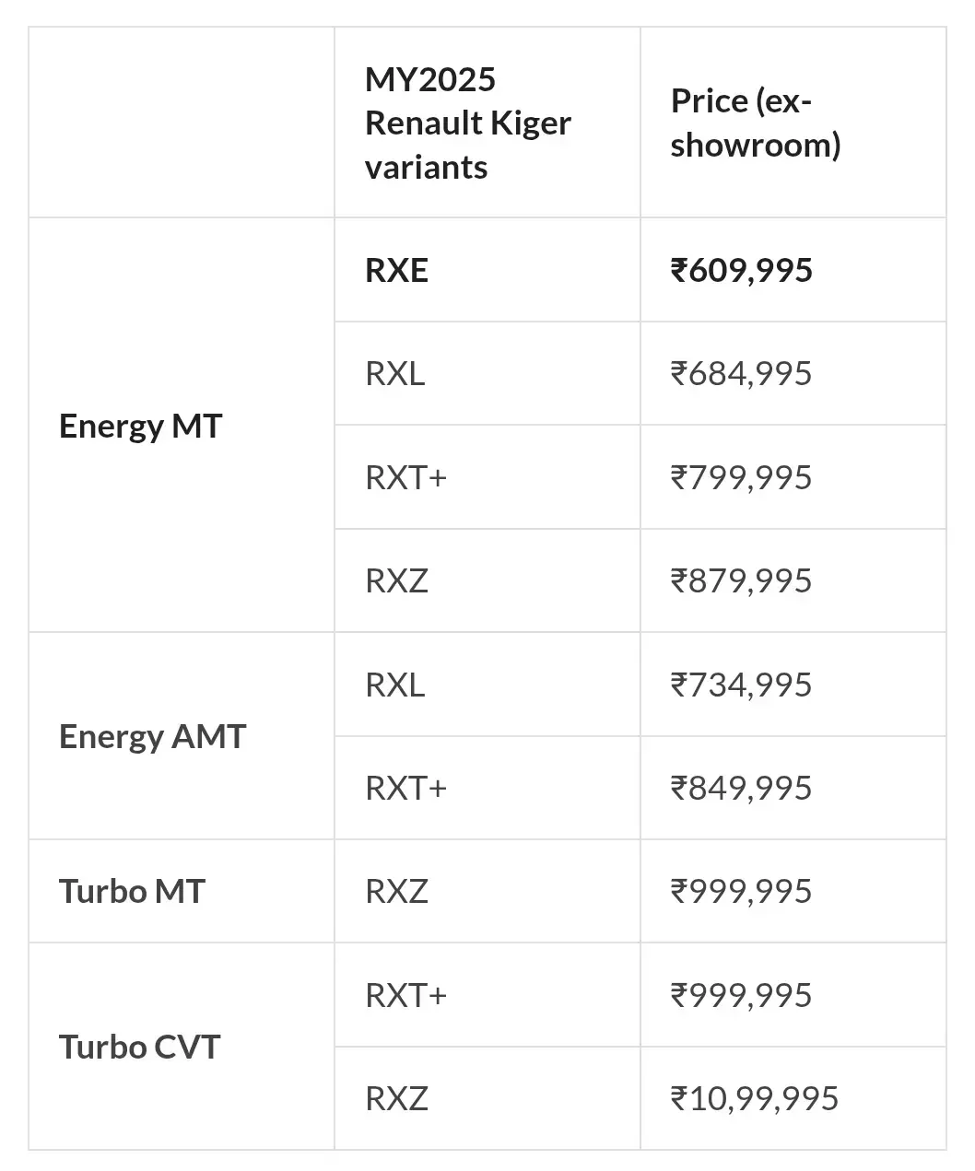This screenshot has width=975, height=1171.
Task: Click the RXZ variant priced at ₹879,995
Action: (396, 580)
